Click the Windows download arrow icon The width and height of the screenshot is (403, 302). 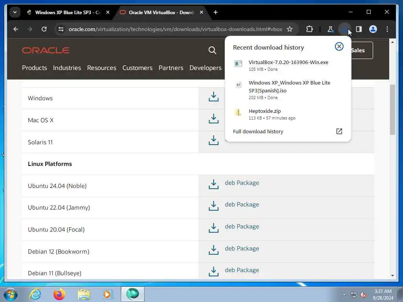point(214,97)
